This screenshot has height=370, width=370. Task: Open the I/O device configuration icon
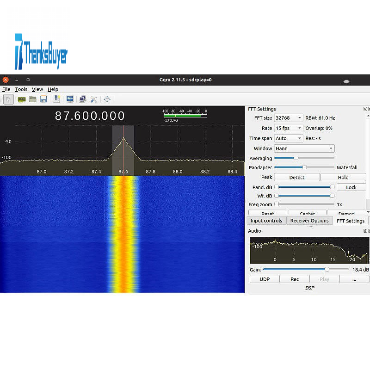pos(21,99)
